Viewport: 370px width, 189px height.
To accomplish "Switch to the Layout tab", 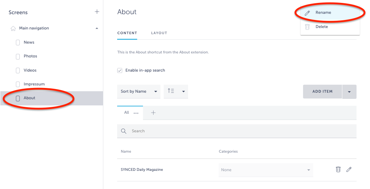I will coord(159,33).
